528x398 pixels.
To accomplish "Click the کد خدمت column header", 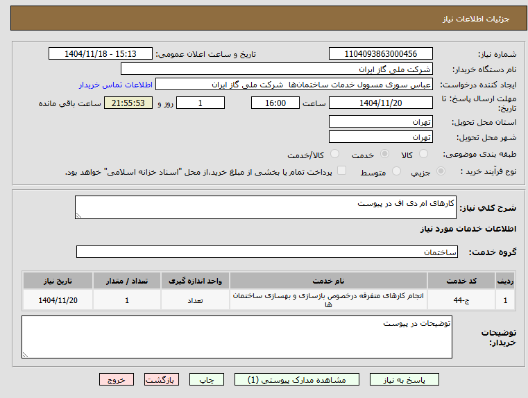I will click(461, 281).
